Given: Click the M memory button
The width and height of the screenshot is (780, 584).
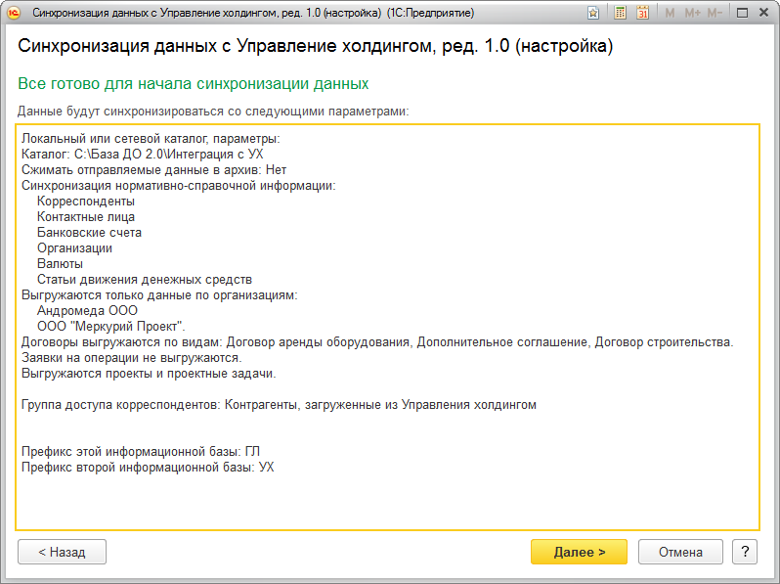Looking at the screenshot, I should (670, 13).
